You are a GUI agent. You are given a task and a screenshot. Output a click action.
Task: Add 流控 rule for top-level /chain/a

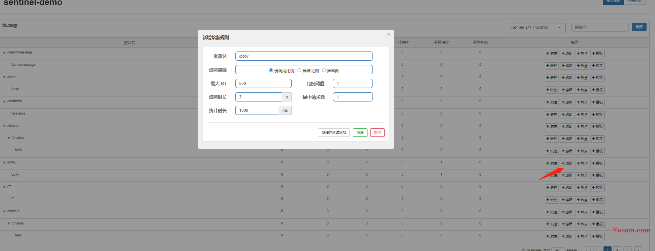(552, 126)
